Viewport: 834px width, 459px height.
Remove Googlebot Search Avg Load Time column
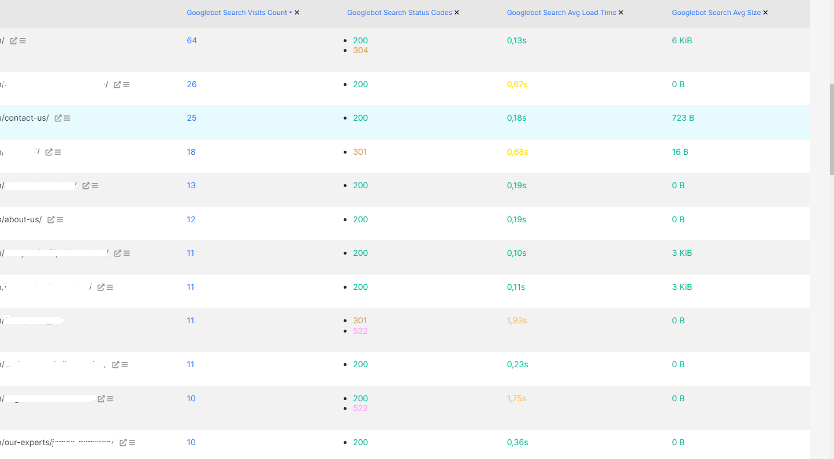[621, 13]
